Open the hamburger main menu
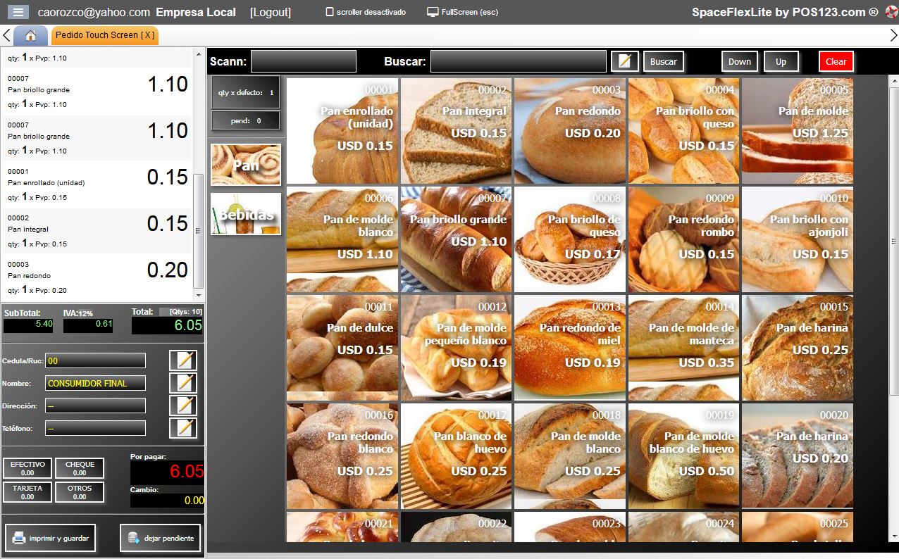 click(18, 12)
